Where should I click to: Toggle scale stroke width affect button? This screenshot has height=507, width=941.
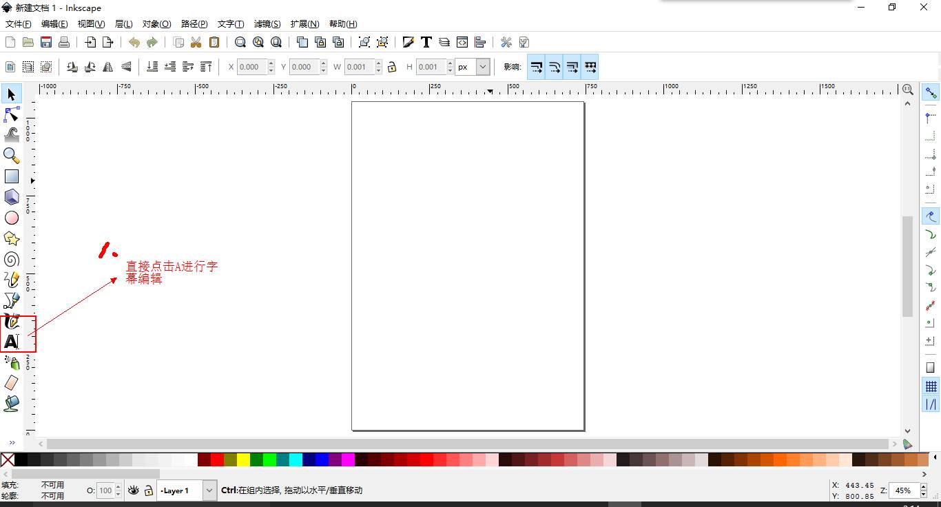click(536, 67)
